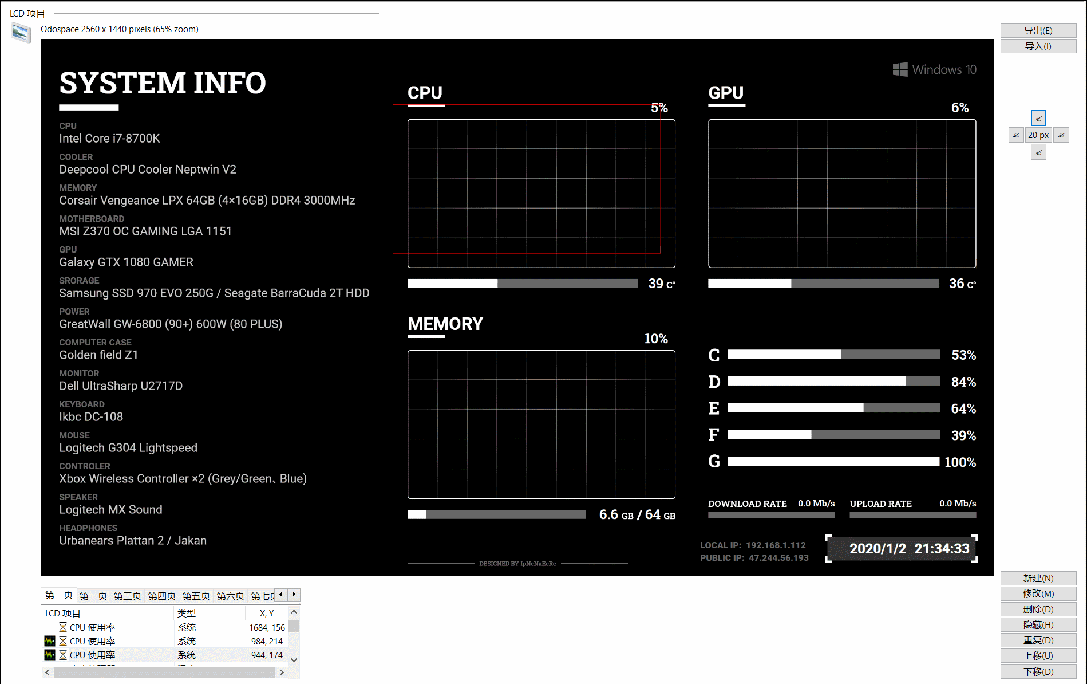Image resolution: width=1087 pixels, height=684 pixels.
Task: Modify the selected item with 修改(M)
Action: [1038, 593]
